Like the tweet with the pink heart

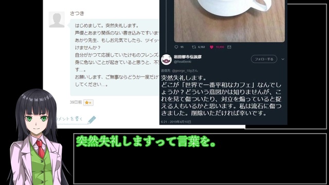(x=211, y=47)
